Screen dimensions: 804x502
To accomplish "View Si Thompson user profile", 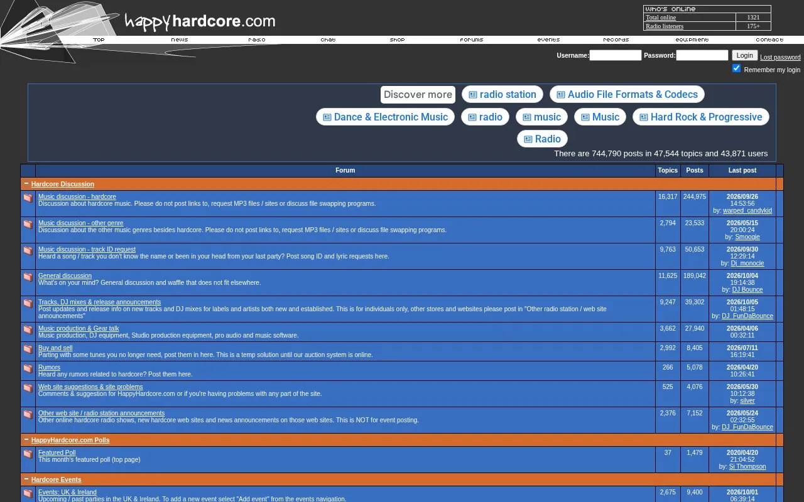I will point(747,467).
